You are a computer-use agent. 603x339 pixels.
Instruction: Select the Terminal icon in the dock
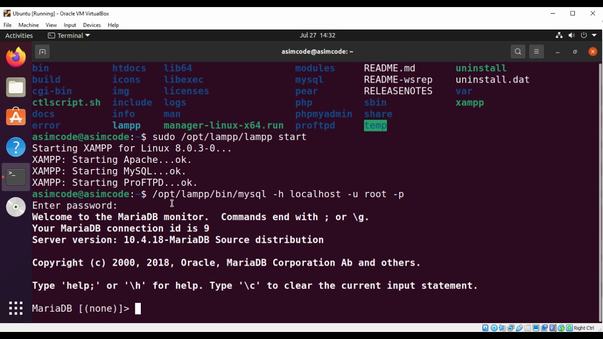tap(16, 177)
